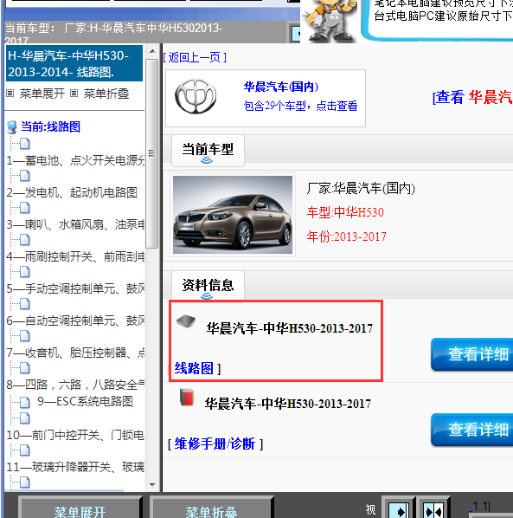This screenshot has height=518, width=513.
Task: Click the sidebar scrollbar up arrow
Action: click(152, 51)
